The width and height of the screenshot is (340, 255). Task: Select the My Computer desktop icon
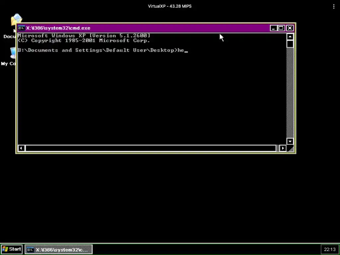click(8, 57)
